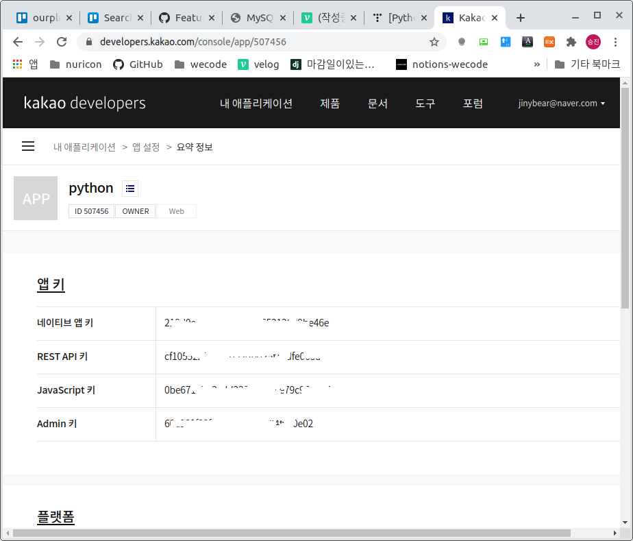Bookmark this page with the star icon

point(434,42)
